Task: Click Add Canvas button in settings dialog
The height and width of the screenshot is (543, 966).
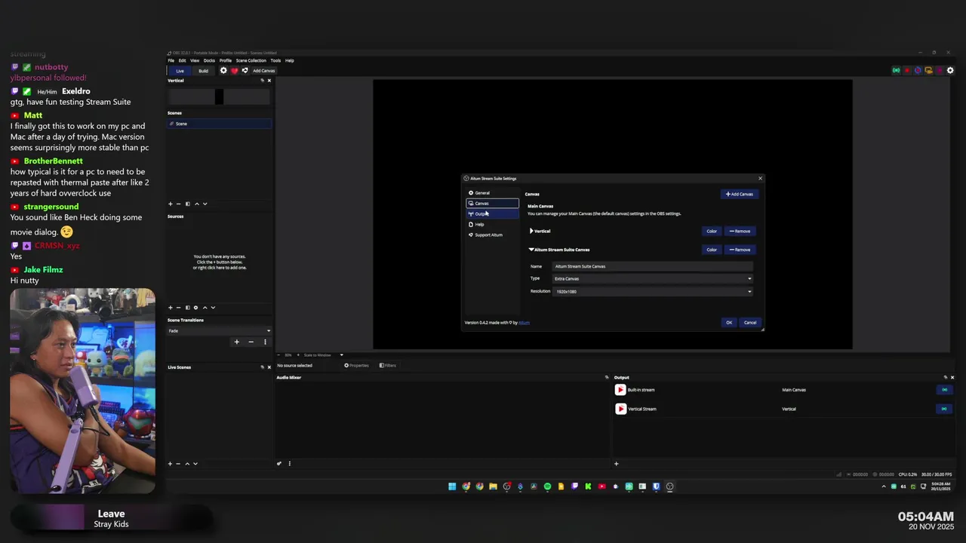Action: click(739, 194)
